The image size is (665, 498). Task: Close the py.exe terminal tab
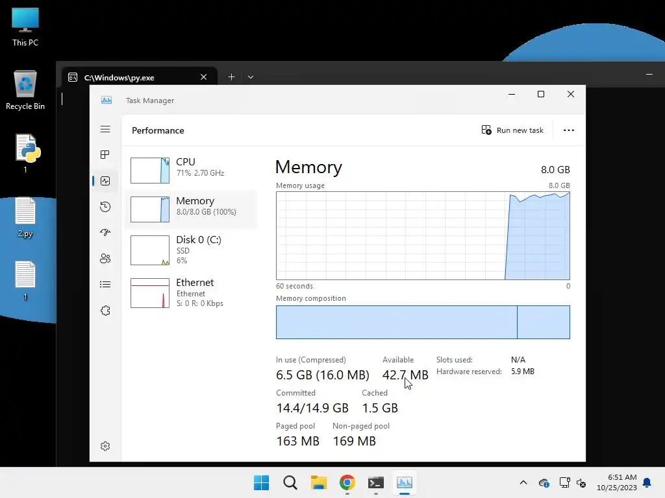click(x=203, y=77)
